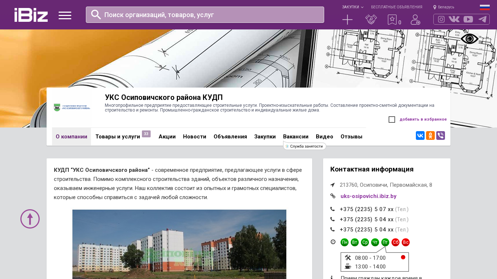
Task: Open the uks-osipovichi.ibiz.by website link
Action: [369, 196]
